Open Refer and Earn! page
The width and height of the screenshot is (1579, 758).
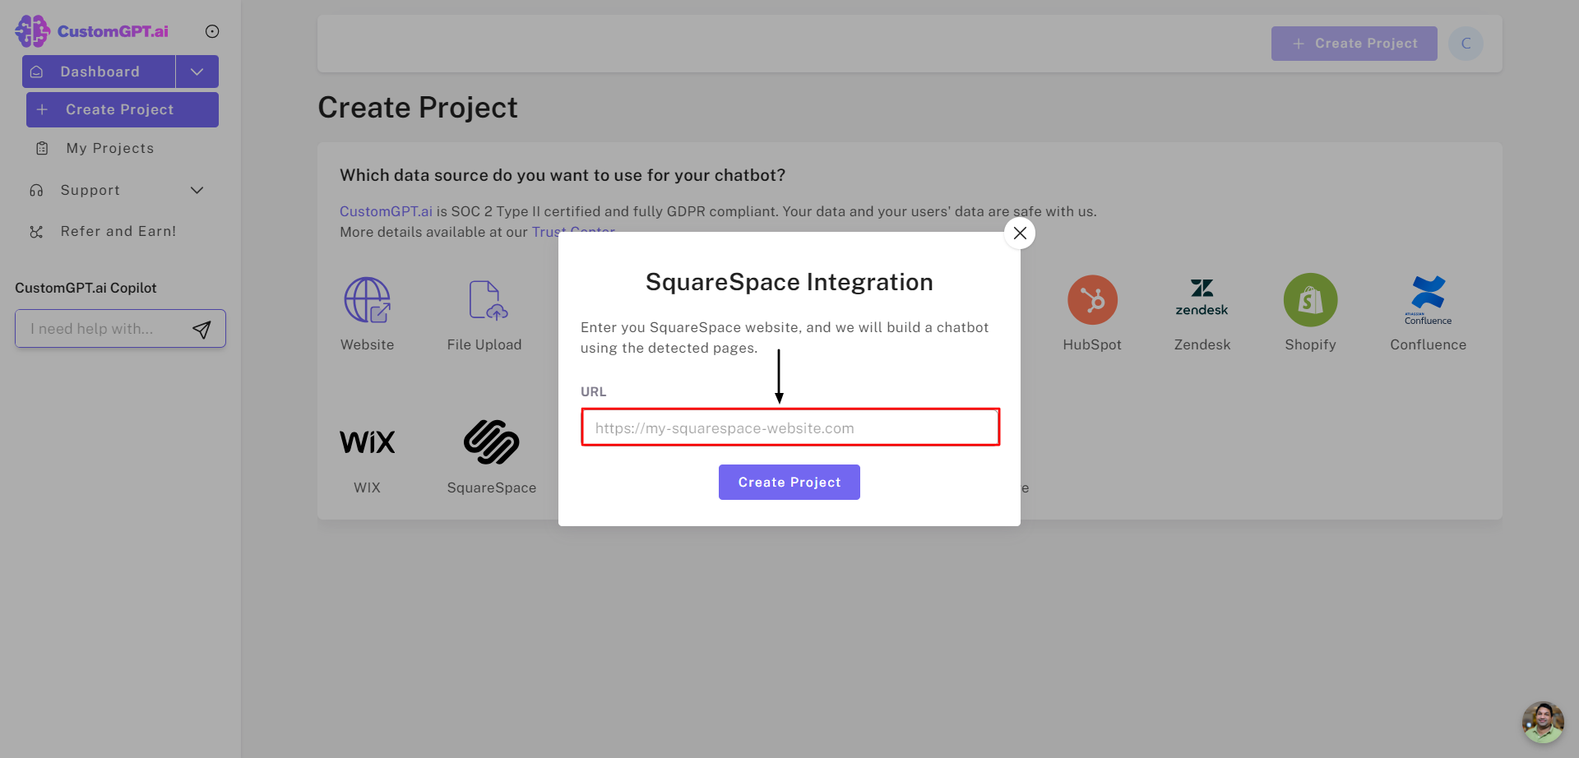(118, 231)
